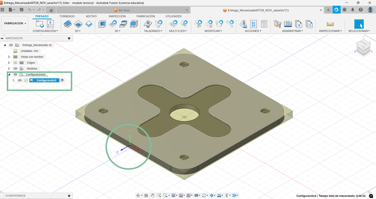Undo the last action
The image size is (376, 199).
tap(30, 10)
